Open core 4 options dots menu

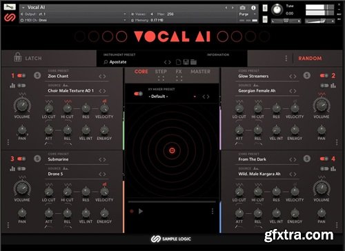(x=337, y=225)
